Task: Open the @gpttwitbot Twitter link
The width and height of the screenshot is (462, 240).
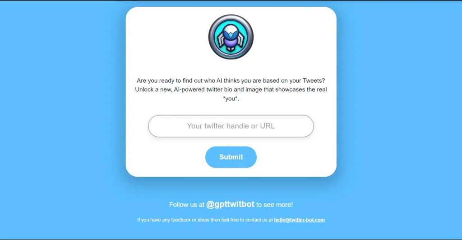Action: (x=230, y=204)
